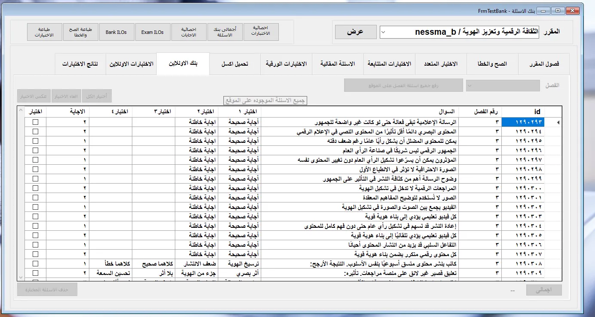Image resolution: width=595 pixels, height=317 pixels.
Task: Click the احصائية الاجابات button
Action: 189,32
